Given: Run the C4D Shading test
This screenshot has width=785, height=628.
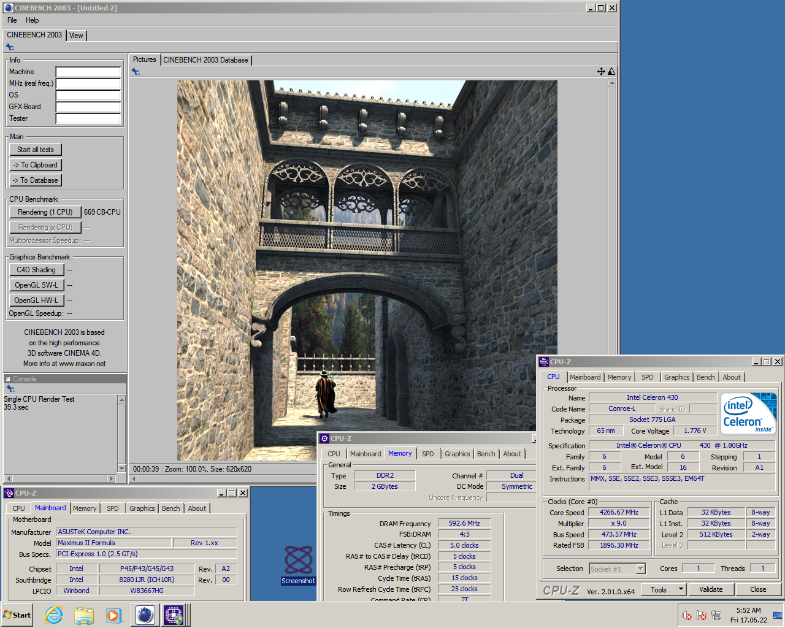Looking at the screenshot, I should tap(36, 270).
